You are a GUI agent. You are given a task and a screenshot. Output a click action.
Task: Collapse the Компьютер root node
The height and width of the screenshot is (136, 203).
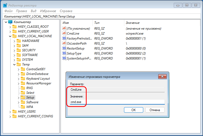[x=6, y=22]
